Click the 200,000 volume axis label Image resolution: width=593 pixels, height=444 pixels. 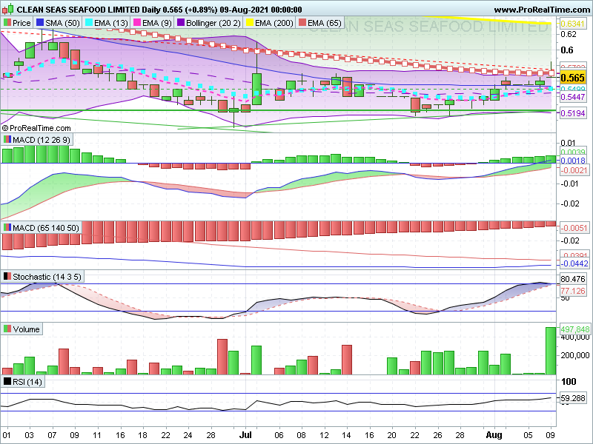[575, 355]
